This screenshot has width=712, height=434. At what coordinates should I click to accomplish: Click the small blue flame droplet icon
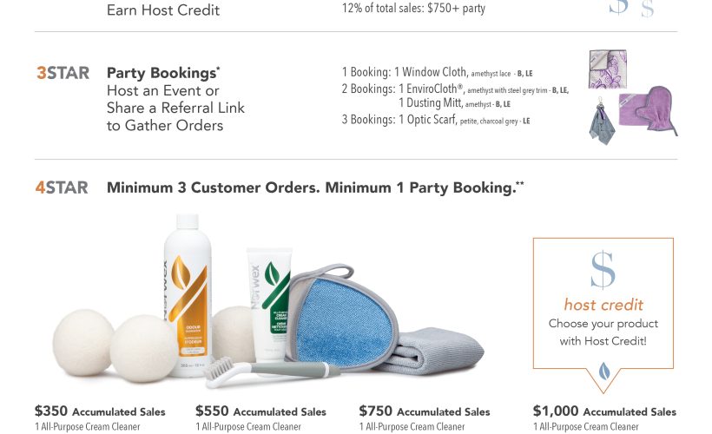[x=604, y=371]
